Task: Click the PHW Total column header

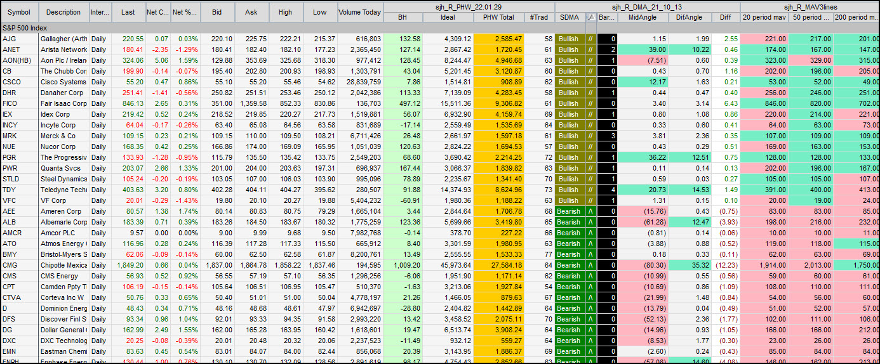Action: (x=498, y=17)
